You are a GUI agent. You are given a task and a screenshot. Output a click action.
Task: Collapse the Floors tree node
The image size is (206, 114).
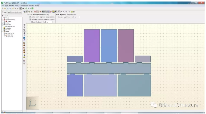[x=2, y=32]
